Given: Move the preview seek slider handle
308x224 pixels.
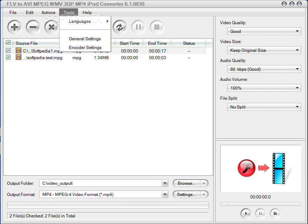Looking at the screenshot, I should click(224, 204).
